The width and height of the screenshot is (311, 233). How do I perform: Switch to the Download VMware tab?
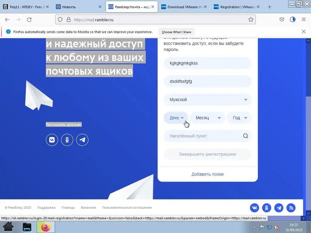point(184,7)
